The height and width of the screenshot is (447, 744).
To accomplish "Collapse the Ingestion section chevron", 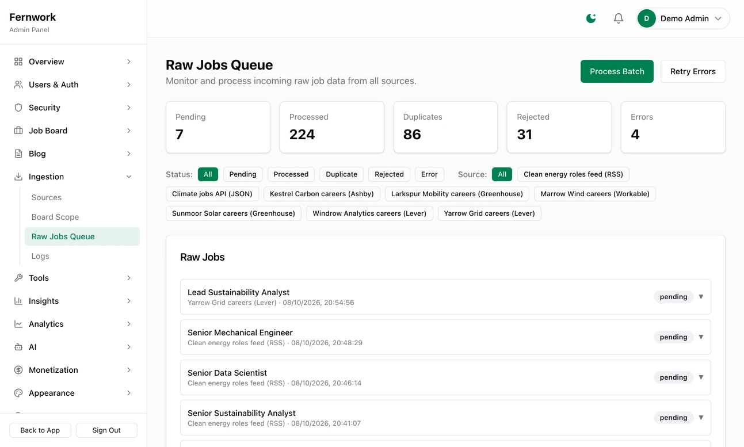I will (129, 177).
